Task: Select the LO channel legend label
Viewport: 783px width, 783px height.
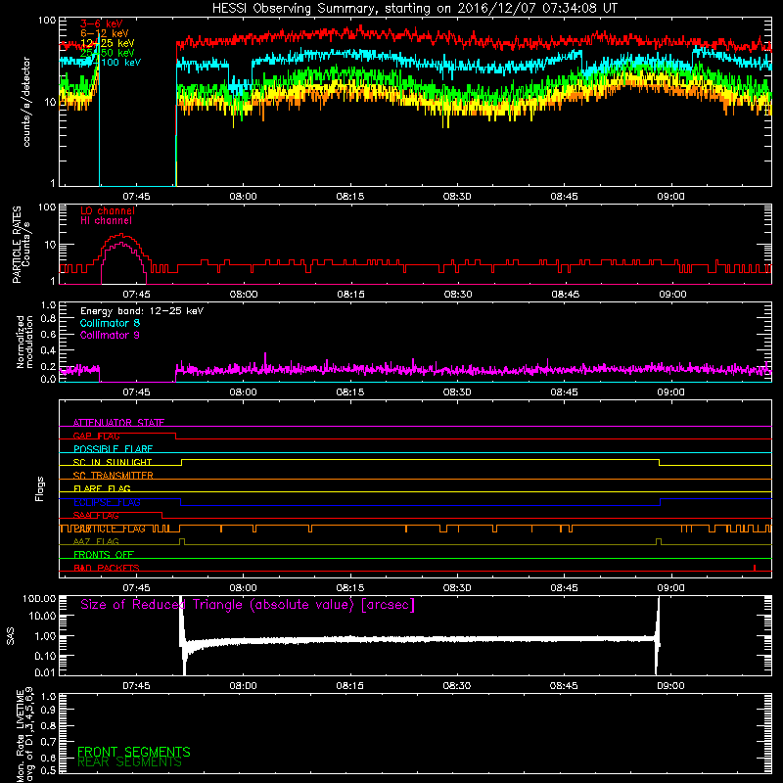Action: pyautogui.click(x=108, y=210)
